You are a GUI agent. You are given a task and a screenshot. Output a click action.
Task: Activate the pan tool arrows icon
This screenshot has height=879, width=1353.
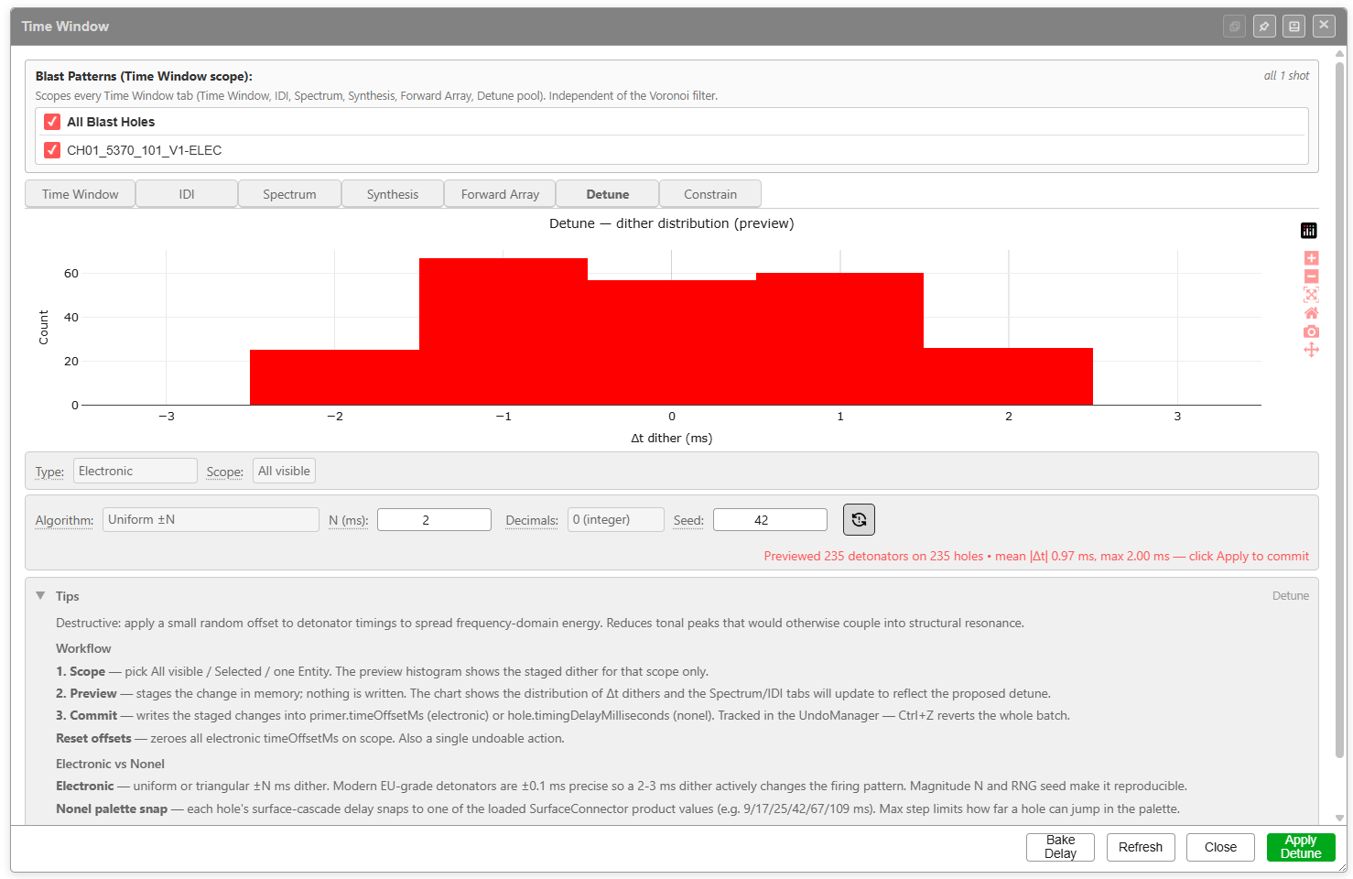1311,350
